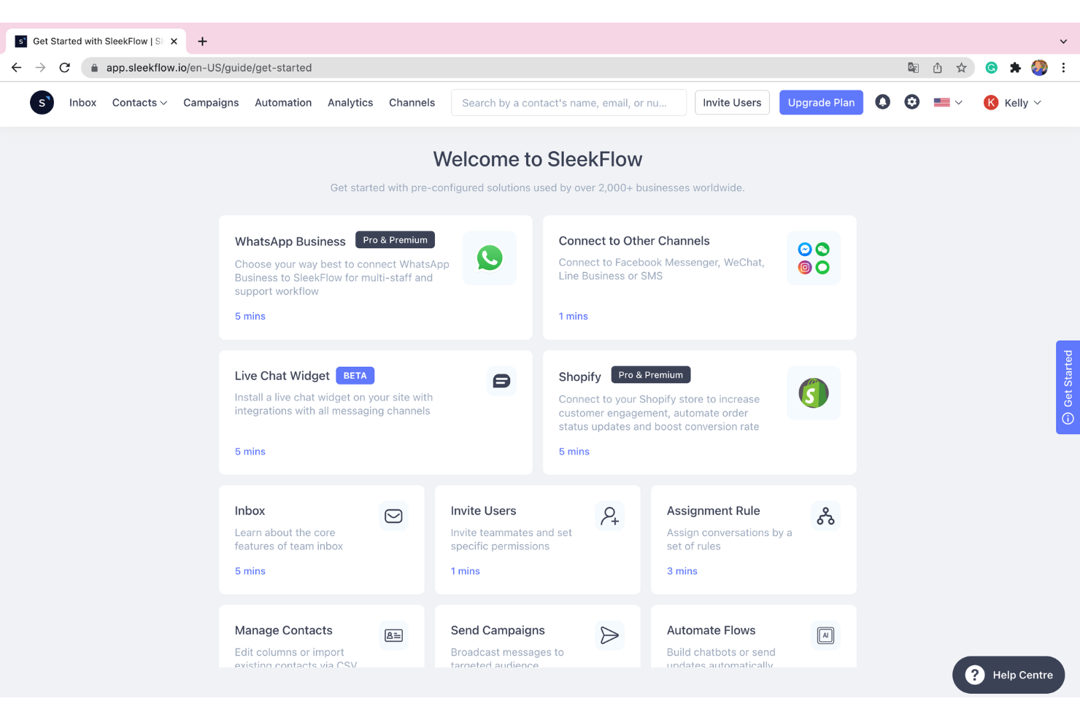Open the browser tab list chevron

pyautogui.click(x=1063, y=42)
